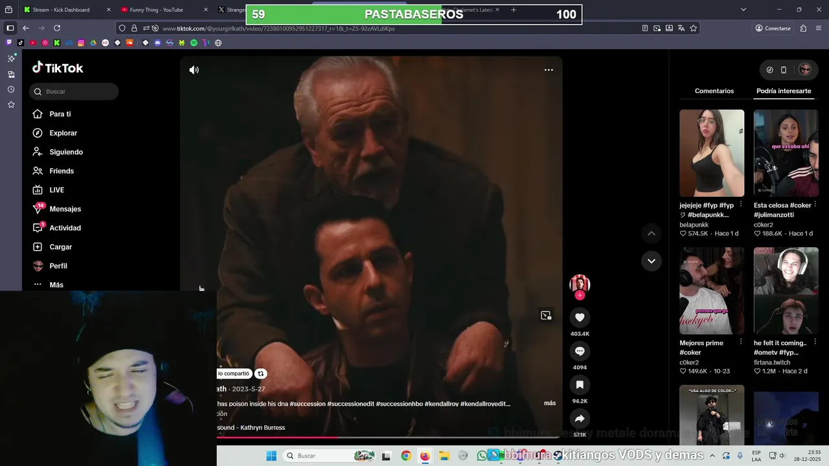
Task: Open the Discord bookmark in bookmarks bar
Action: coord(157,43)
